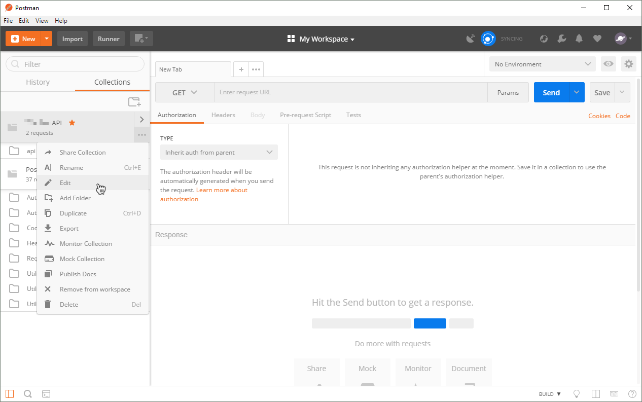The image size is (642, 402).
Task: Open tab options ellipsis
Action: (x=256, y=69)
